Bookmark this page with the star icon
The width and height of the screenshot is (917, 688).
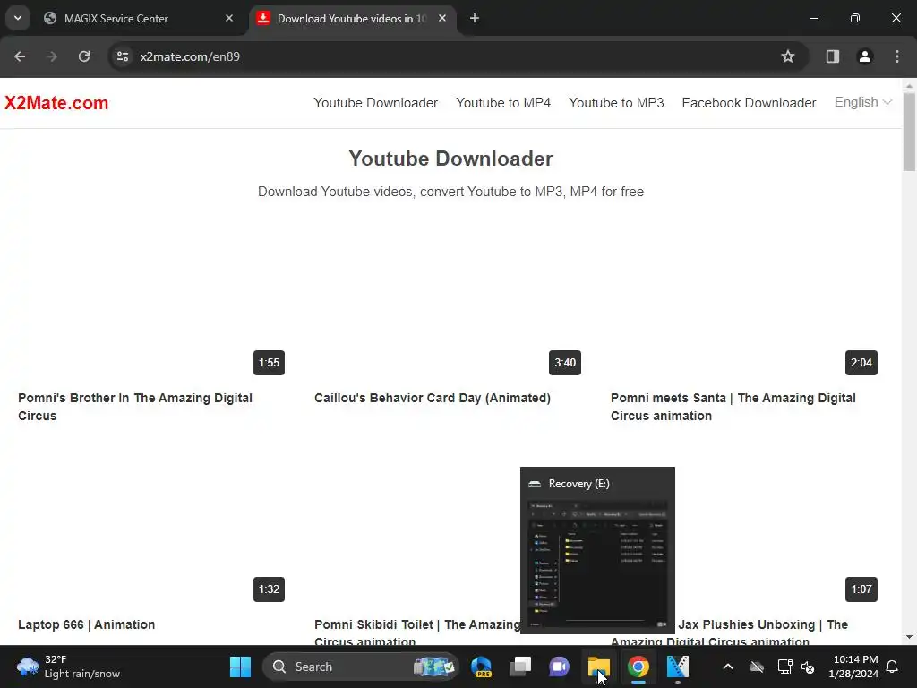click(788, 56)
